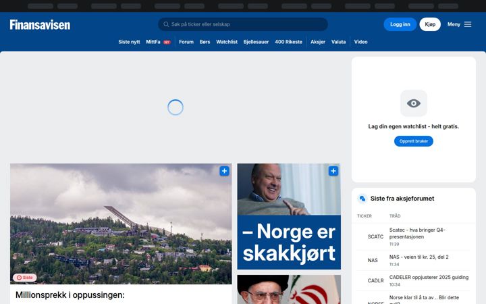Screen dimensions: 486x304
Task: Click Opprett bruker button
Action: (x=414, y=141)
